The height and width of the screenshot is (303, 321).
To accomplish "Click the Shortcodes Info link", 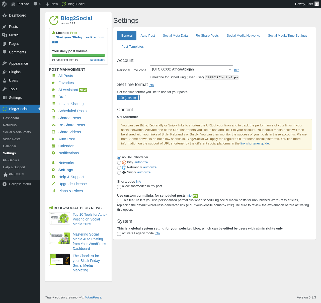I will (x=138, y=182).
